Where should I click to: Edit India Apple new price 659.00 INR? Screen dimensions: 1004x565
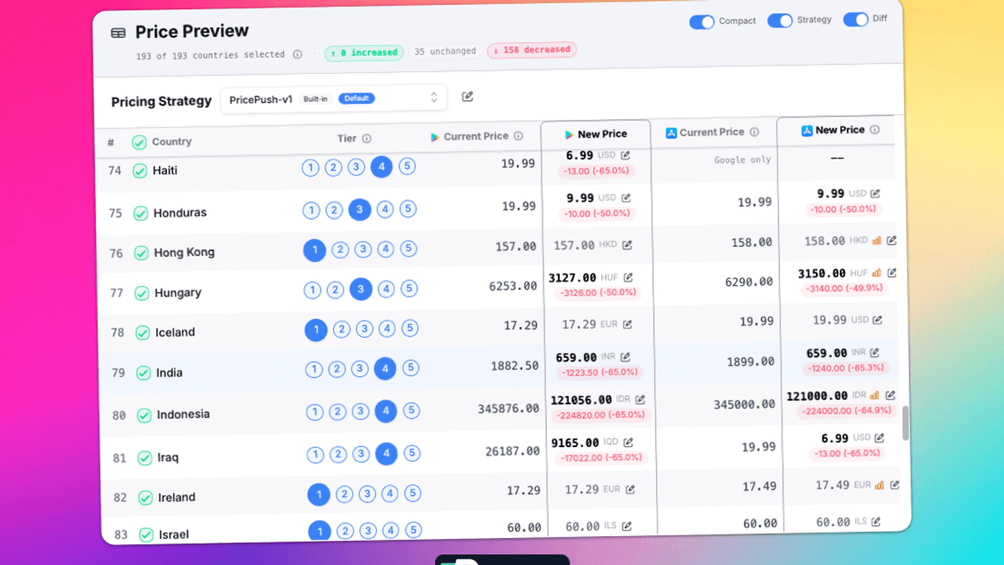point(875,354)
